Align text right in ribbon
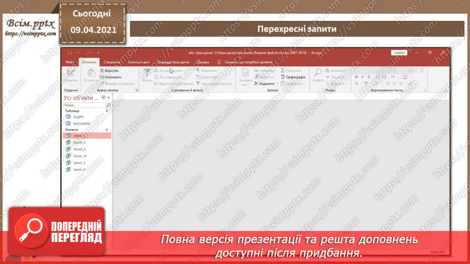470x264 pixels. point(401,84)
